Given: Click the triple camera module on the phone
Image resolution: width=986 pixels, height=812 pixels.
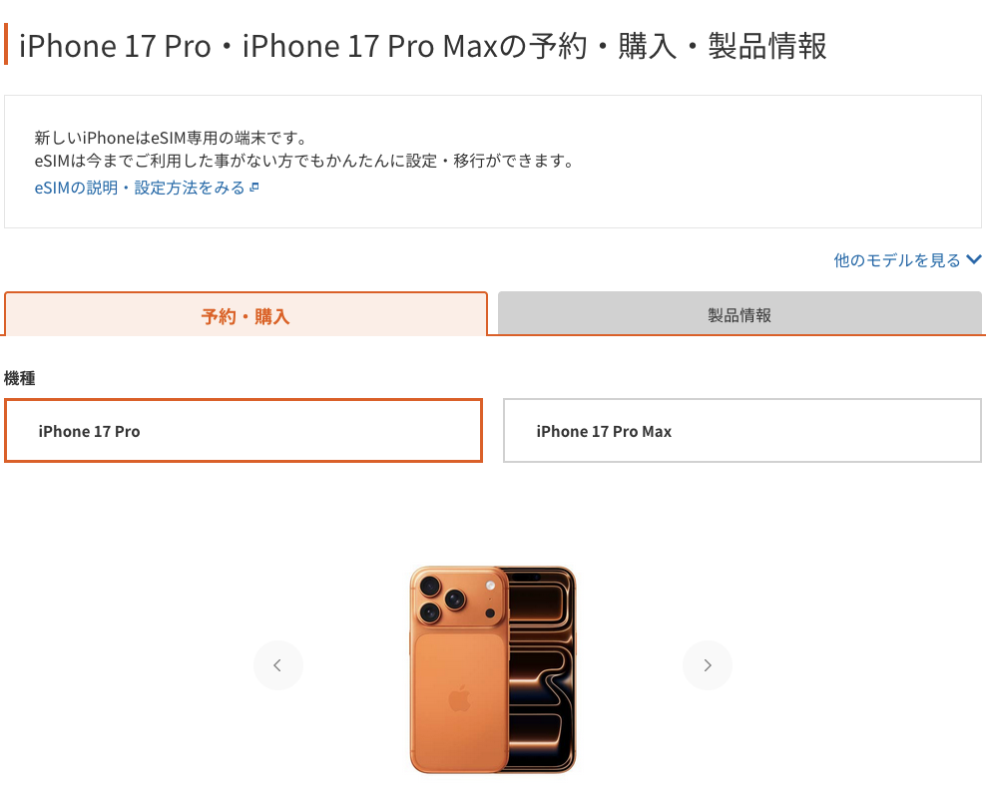Looking at the screenshot, I should pos(459,598).
